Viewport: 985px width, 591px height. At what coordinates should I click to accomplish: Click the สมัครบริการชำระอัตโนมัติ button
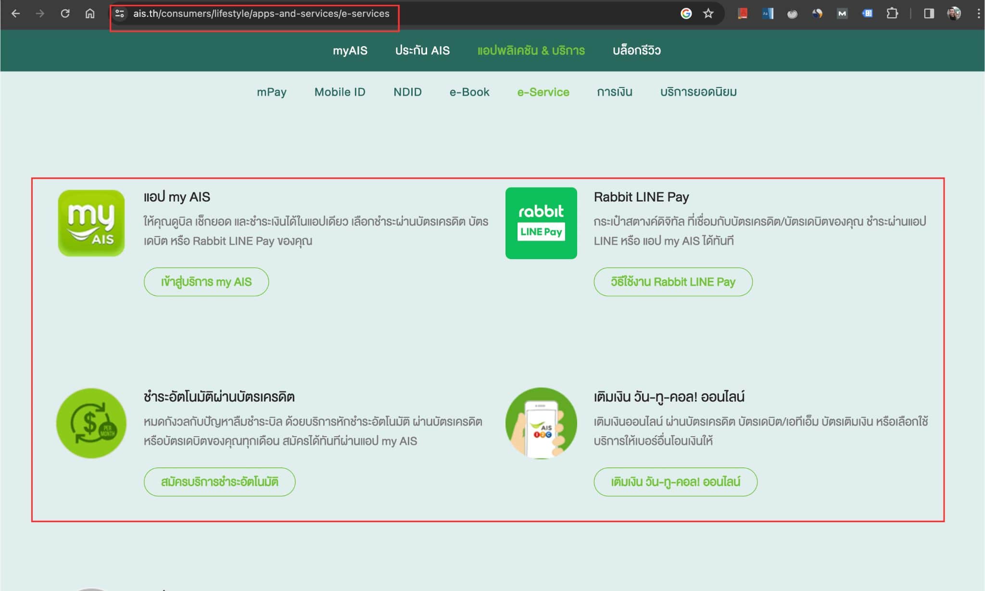(219, 482)
